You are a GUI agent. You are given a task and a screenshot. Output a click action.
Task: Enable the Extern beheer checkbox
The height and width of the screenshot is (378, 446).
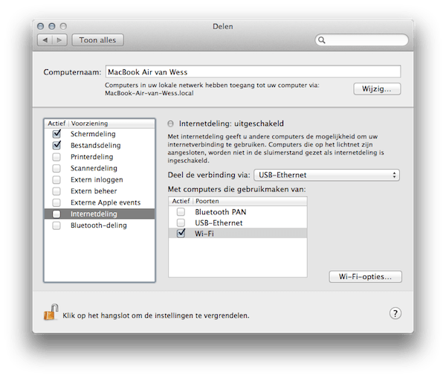click(x=56, y=191)
